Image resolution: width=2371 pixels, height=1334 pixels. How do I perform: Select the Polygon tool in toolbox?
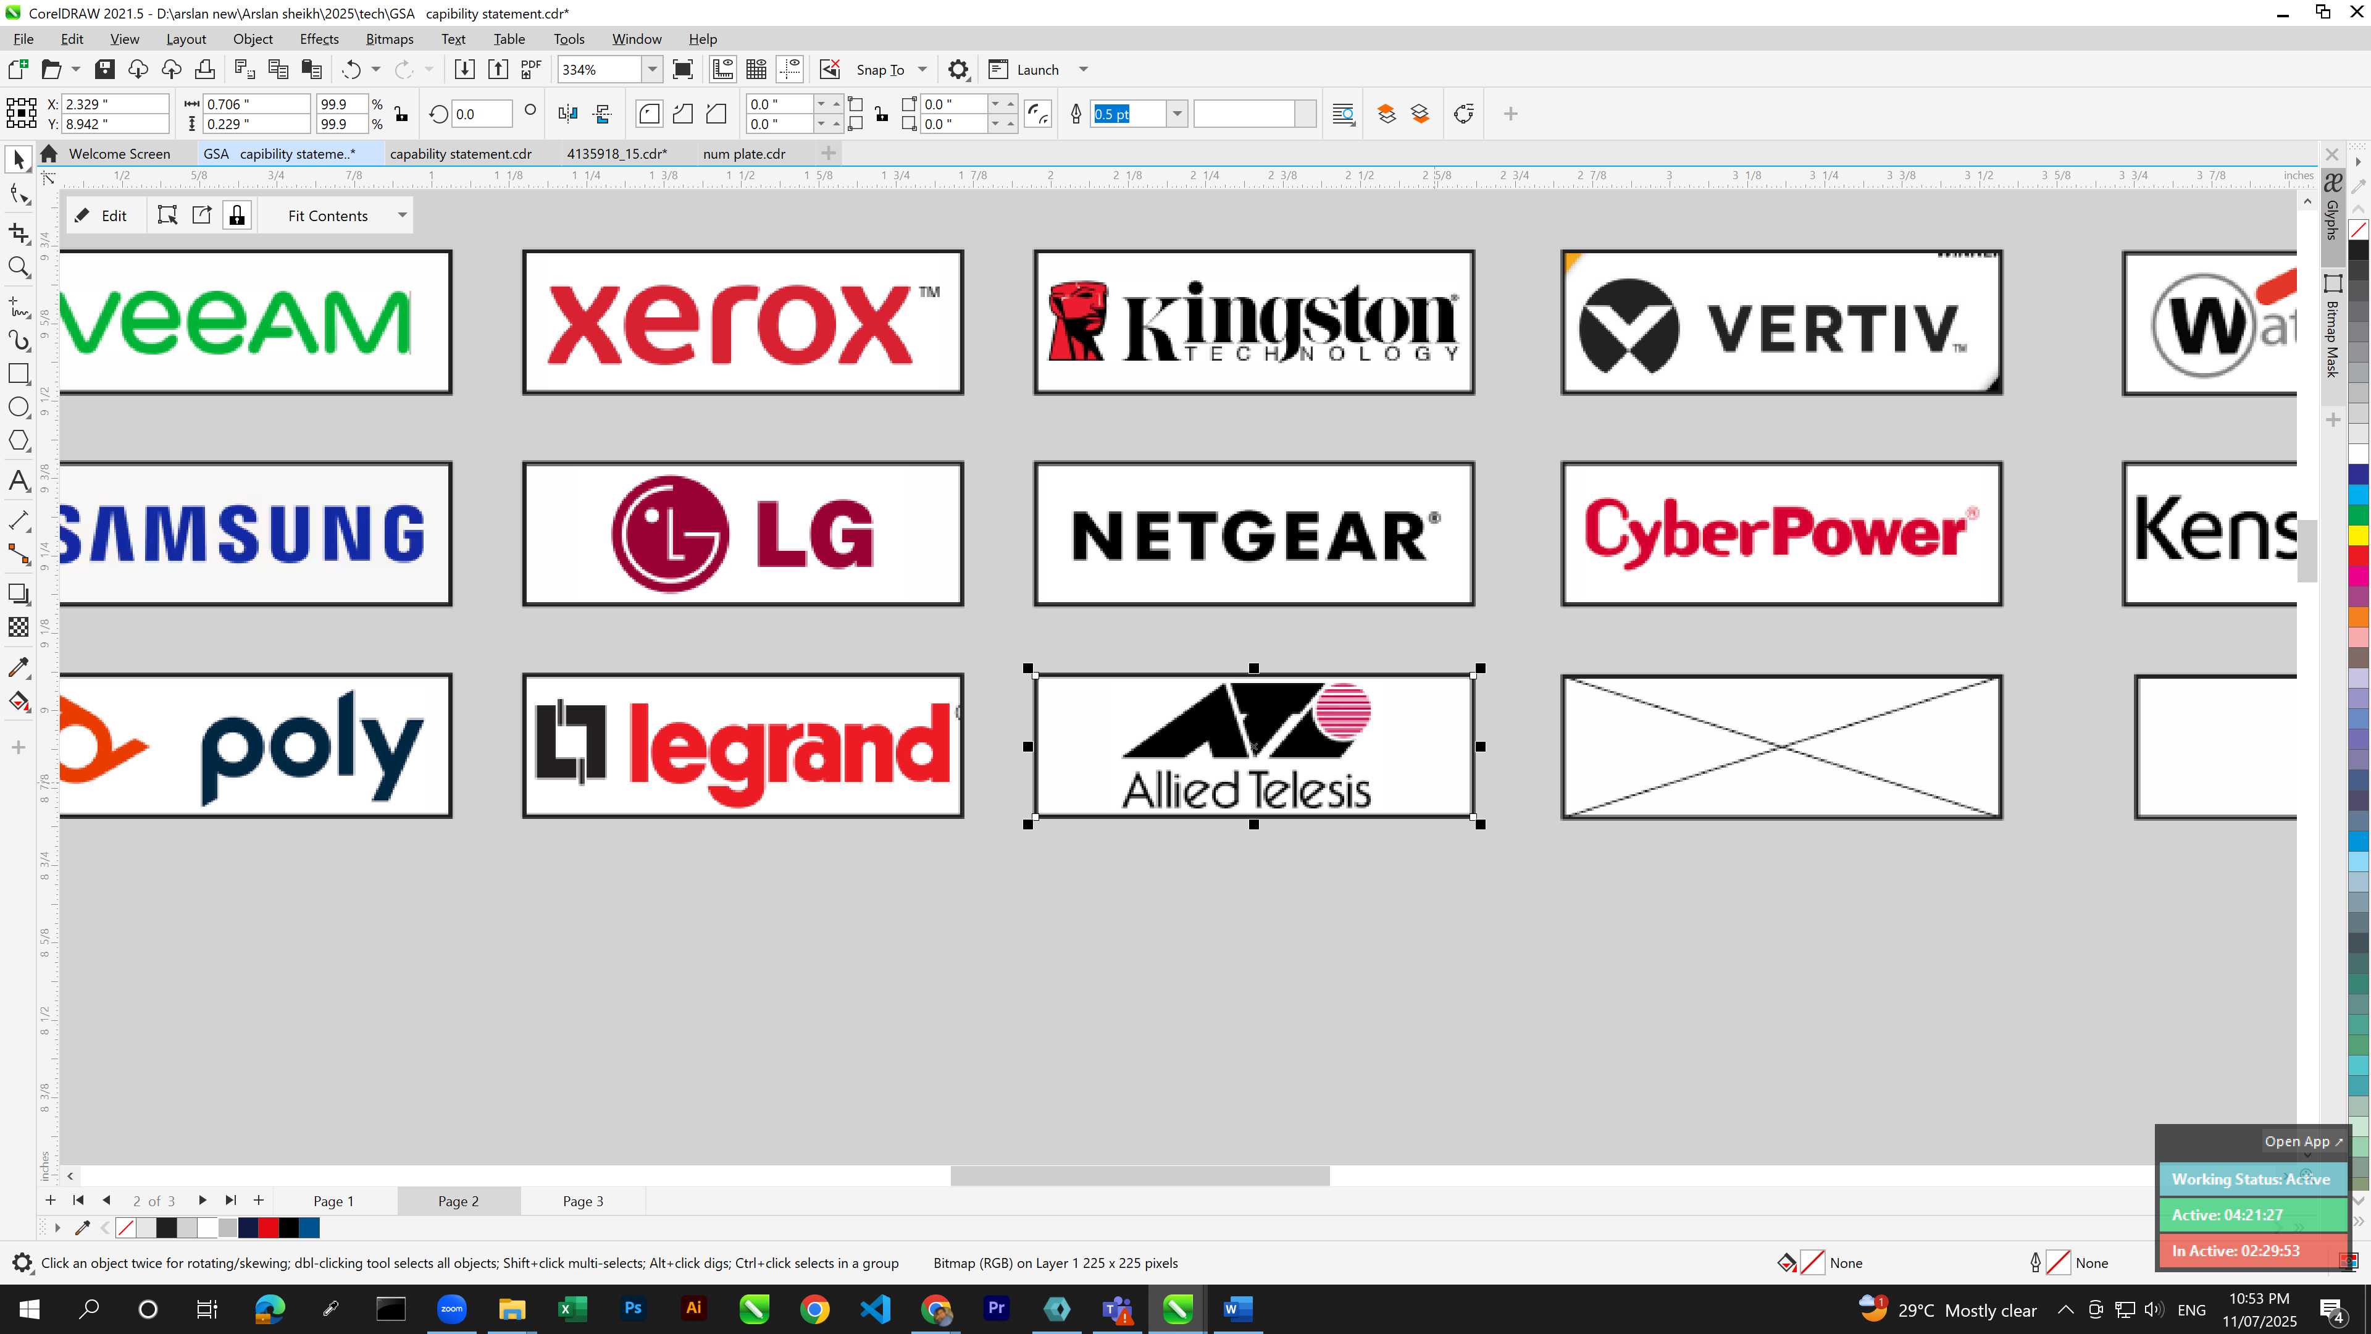point(19,441)
